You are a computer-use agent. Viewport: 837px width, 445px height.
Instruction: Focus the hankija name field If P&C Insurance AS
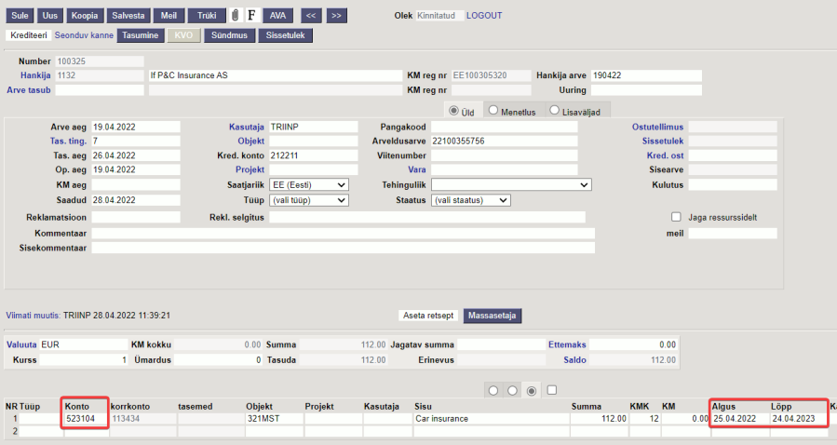(x=276, y=75)
